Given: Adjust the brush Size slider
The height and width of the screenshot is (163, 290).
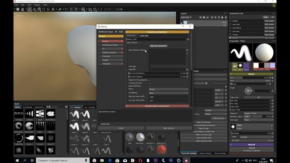Looking at the screenshot, I should click(249, 77).
